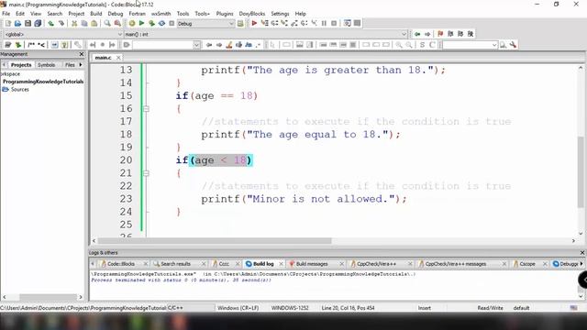587x330 pixels.
Task: Close the Build log tab
Action: pyautogui.click(x=281, y=264)
